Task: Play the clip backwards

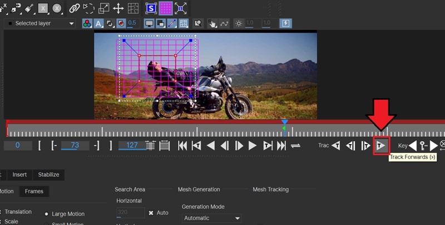Action: (211, 146)
